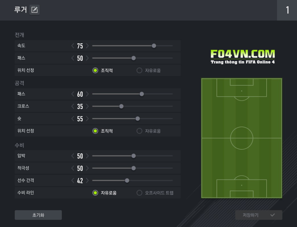Click the 크로스 slider handle

click(x=121, y=106)
